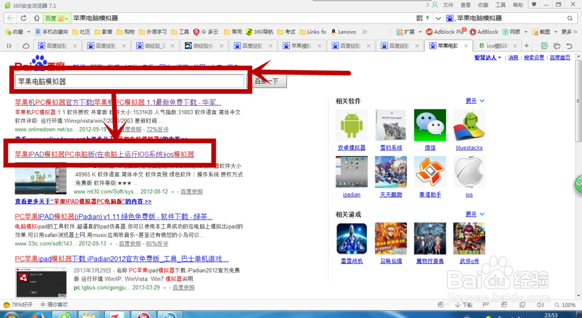Click the 78%好评 rating in status bar
Viewport: 582px width, 318px height.
(18, 305)
